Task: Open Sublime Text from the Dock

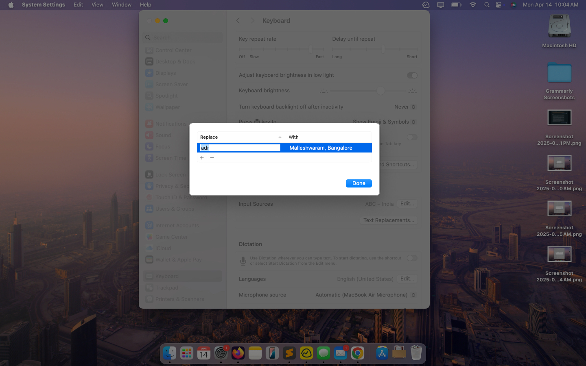Action: click(289, 353)
